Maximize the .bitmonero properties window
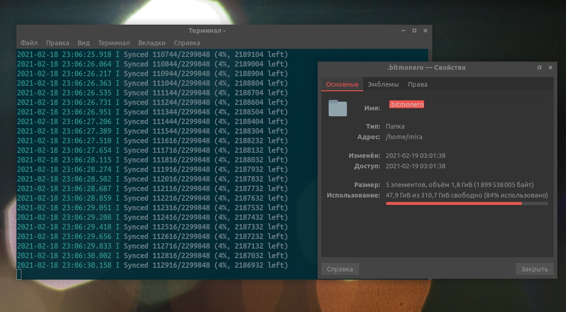566x312 pixels. 540,68
